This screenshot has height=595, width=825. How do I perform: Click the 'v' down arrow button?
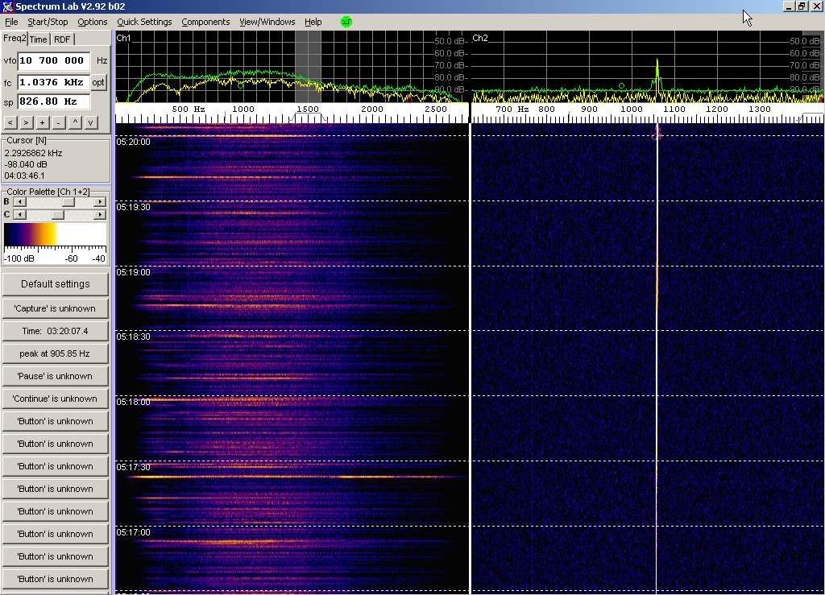pyautogui.click(x=91, y=122)
